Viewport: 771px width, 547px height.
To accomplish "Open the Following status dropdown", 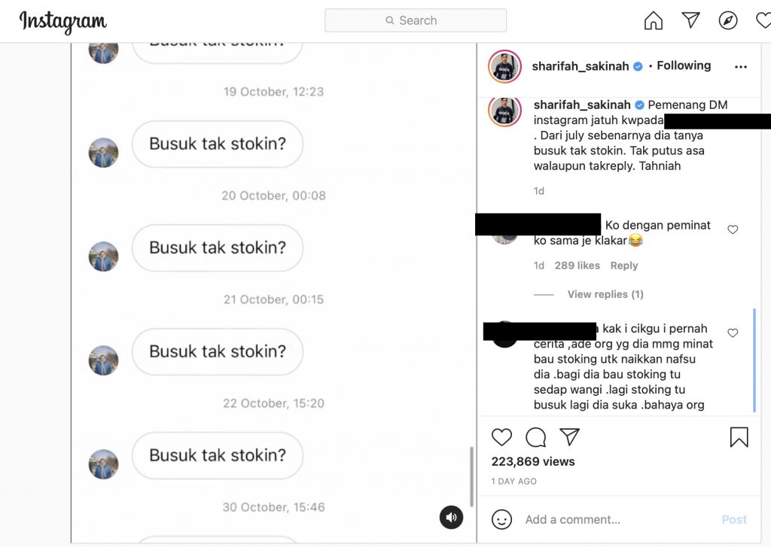I will coord(684,65).
